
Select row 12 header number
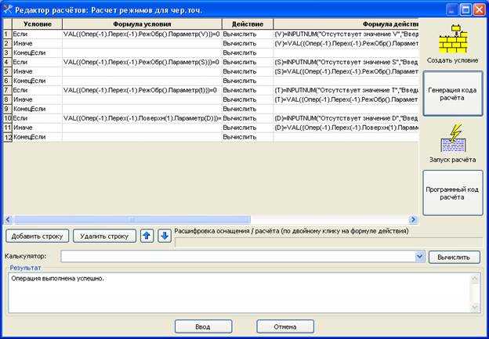click(8, 137)
